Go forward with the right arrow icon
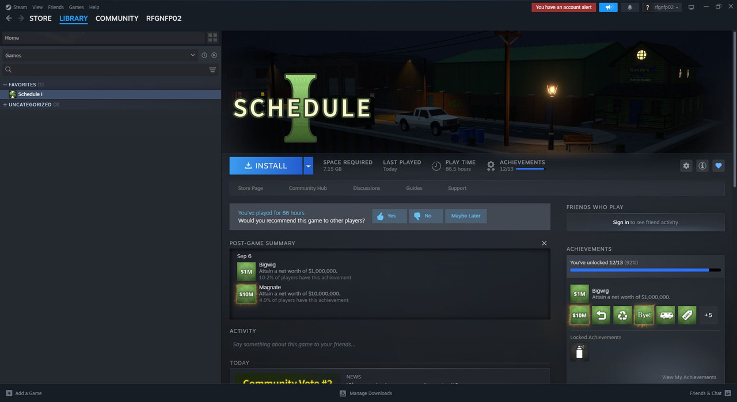The height and width of the screenshot is (402, 737). click(21, 18)
